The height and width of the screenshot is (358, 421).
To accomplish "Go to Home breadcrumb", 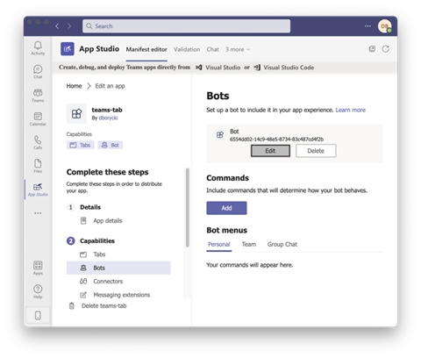I will (x=74, y=86).
